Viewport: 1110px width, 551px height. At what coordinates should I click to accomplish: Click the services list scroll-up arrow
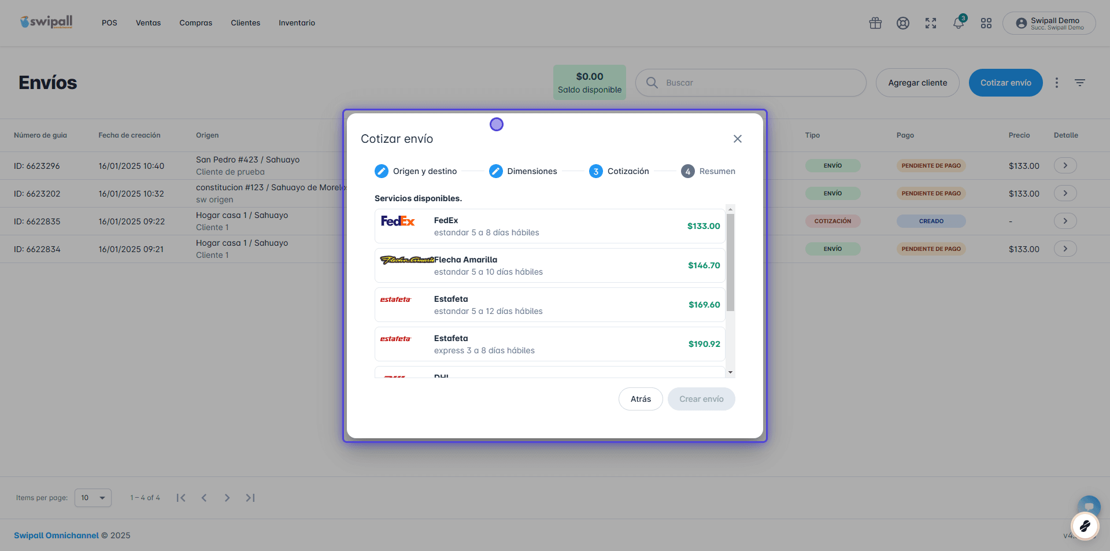click(731, 209)
